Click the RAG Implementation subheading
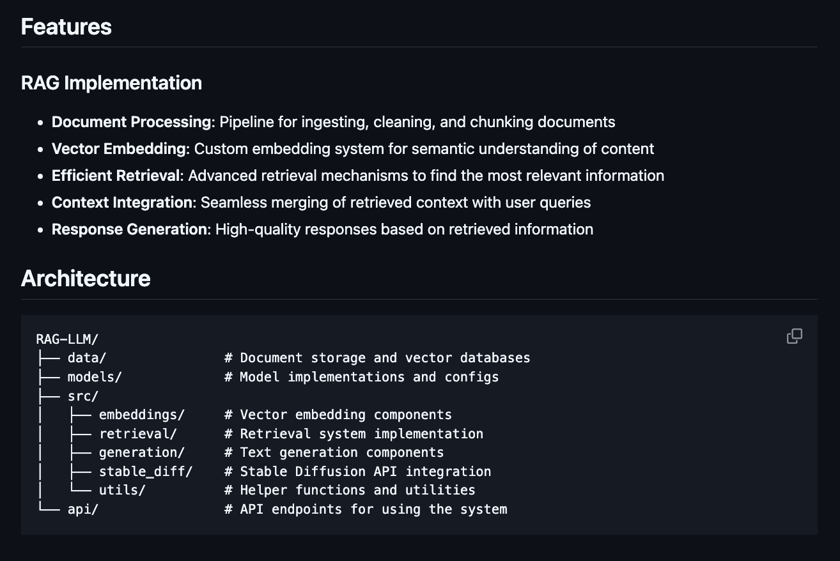840x561 pixels. click(111, 83)
